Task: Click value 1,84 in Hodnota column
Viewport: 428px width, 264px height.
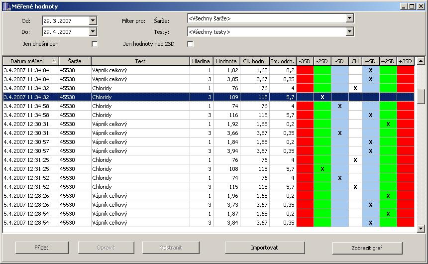Action: click(232, 142)
